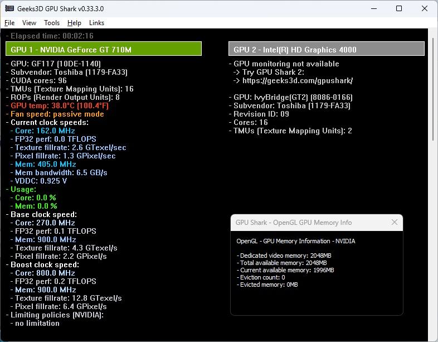The image size is (438, 342).
Task: Maximize the GPU Shark window
Action: (x=399, y=8)
